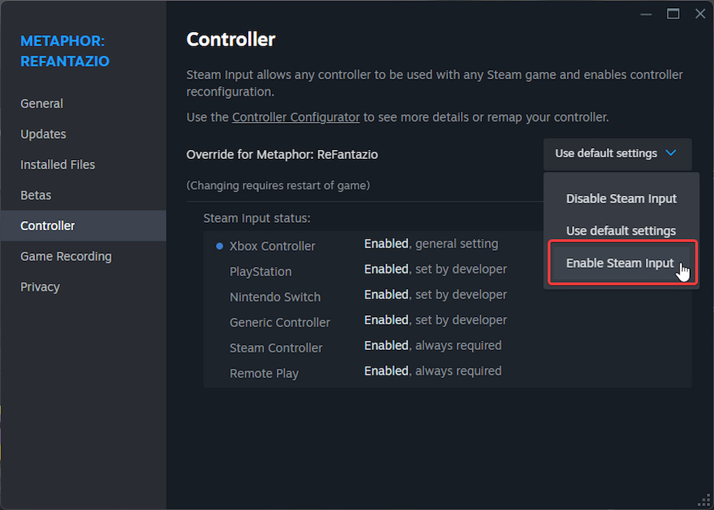
Task: Select the PlayStation controller row
Action: (260, 271)
